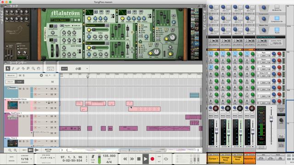This screenshot has height=165, width=294.
Task: Toggle the Loop button in transport
Action: tap(166, 159)
